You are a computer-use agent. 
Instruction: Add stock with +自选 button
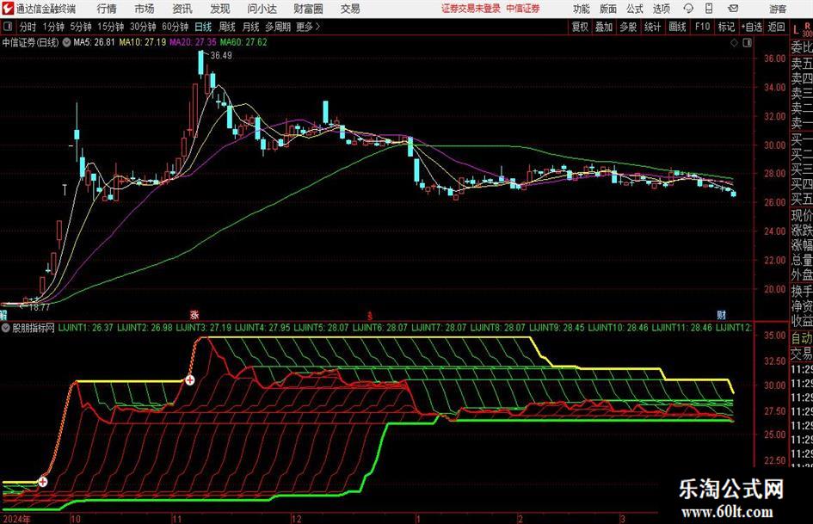pos(752,27)
